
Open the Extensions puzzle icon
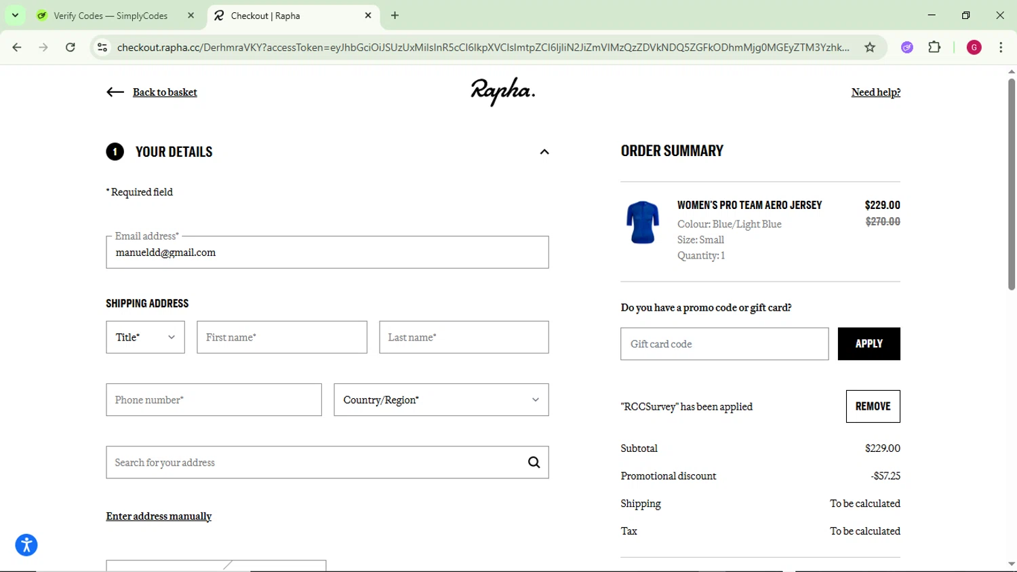tap(934, 47)
